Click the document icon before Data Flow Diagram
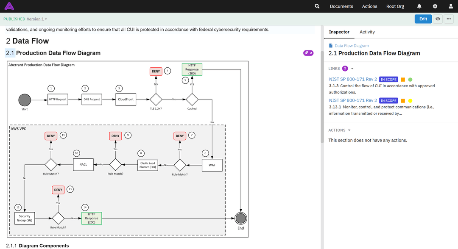 pyautogui.click(x=331, y=45)
